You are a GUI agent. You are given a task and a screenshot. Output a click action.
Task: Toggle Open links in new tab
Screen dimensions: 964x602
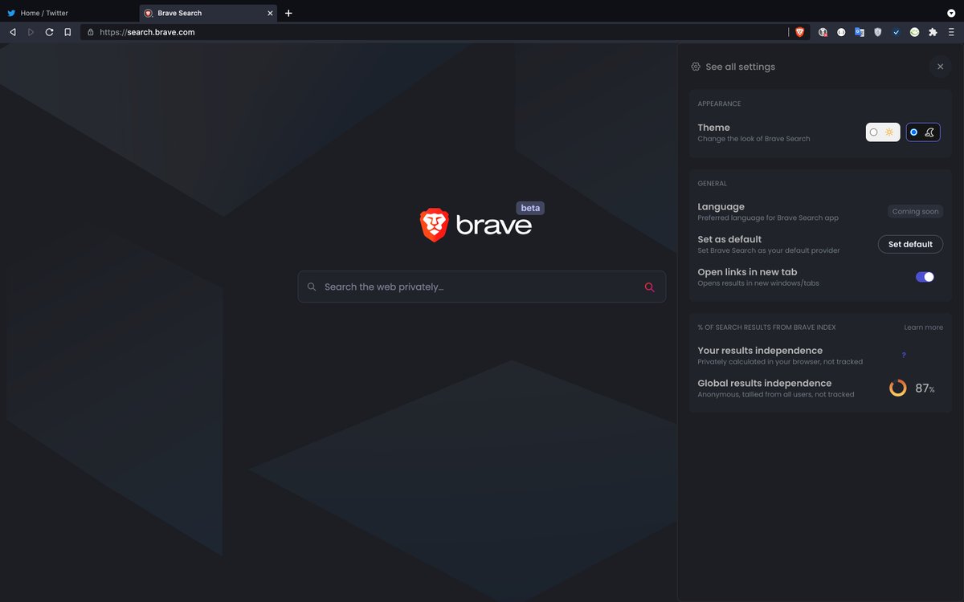click(x=925, y=277)
